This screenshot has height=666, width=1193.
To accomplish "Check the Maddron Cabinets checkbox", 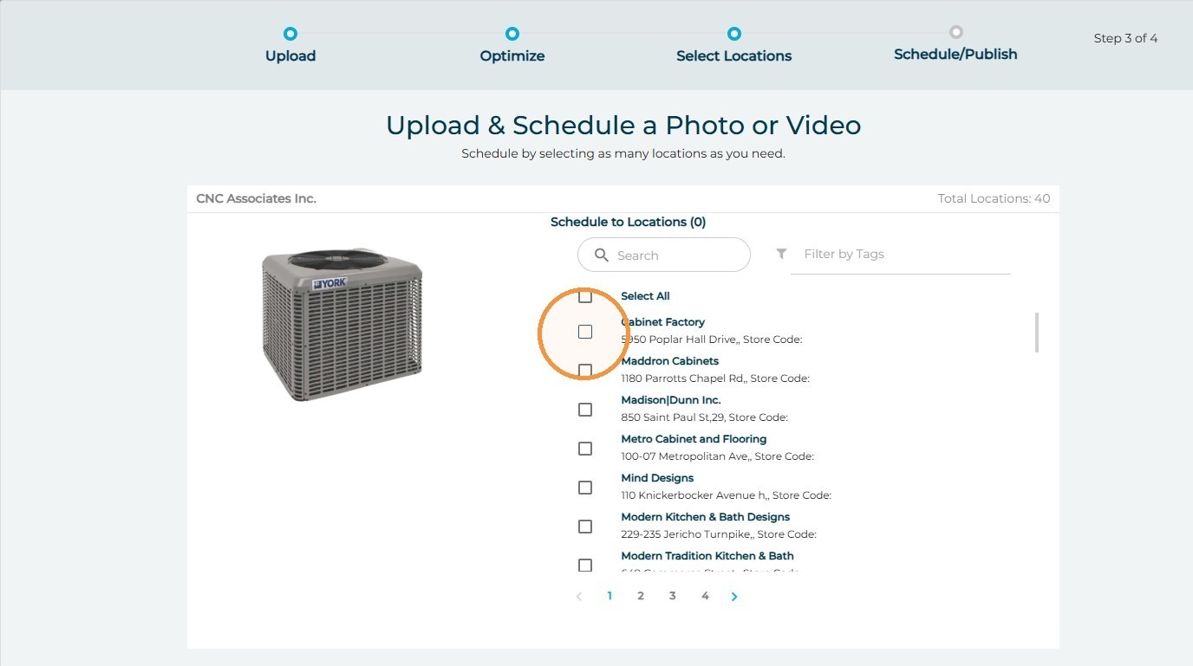I will point(585,371).
